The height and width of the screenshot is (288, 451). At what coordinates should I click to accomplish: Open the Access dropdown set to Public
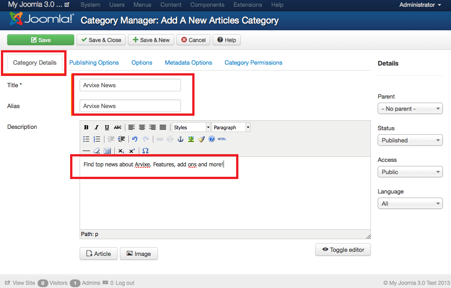(410, 172)
